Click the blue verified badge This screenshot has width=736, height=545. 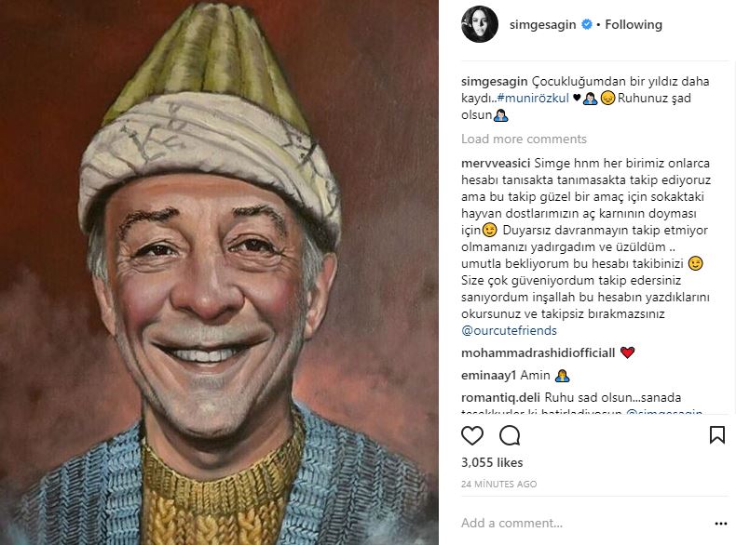(587, 25)
